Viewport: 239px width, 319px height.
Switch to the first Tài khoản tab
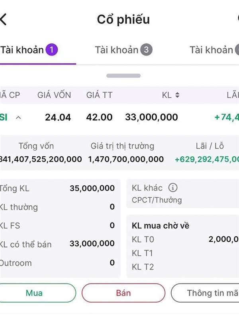29,50
